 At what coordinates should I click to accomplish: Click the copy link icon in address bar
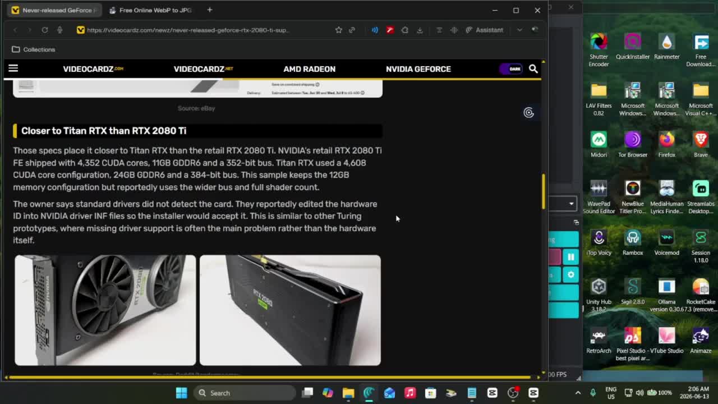tap(352, 30)
